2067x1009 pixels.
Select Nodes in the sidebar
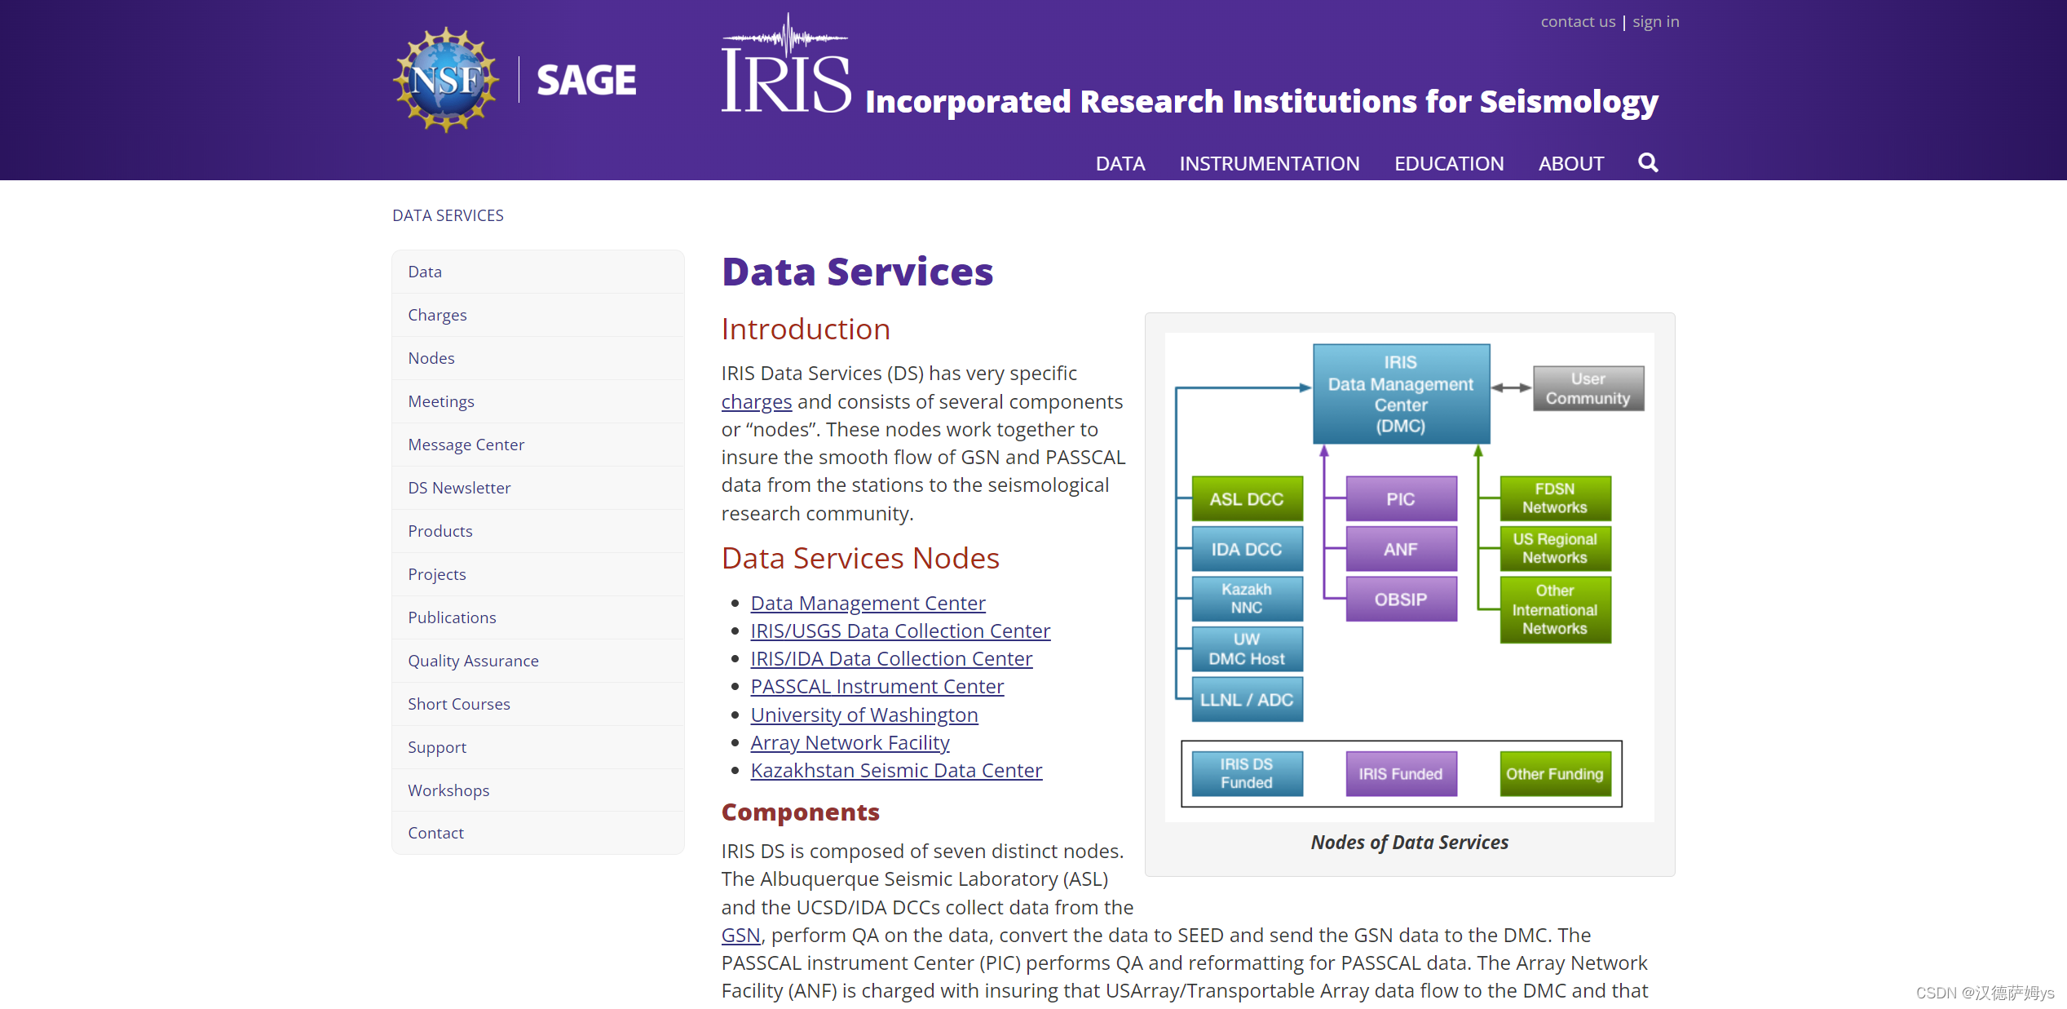pos(431,358)
